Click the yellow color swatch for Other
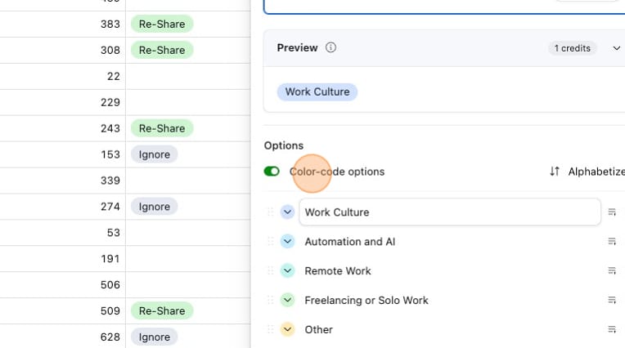Image resolution: width=625 pixels, height=348 pixels. click(x=287, y=330)
